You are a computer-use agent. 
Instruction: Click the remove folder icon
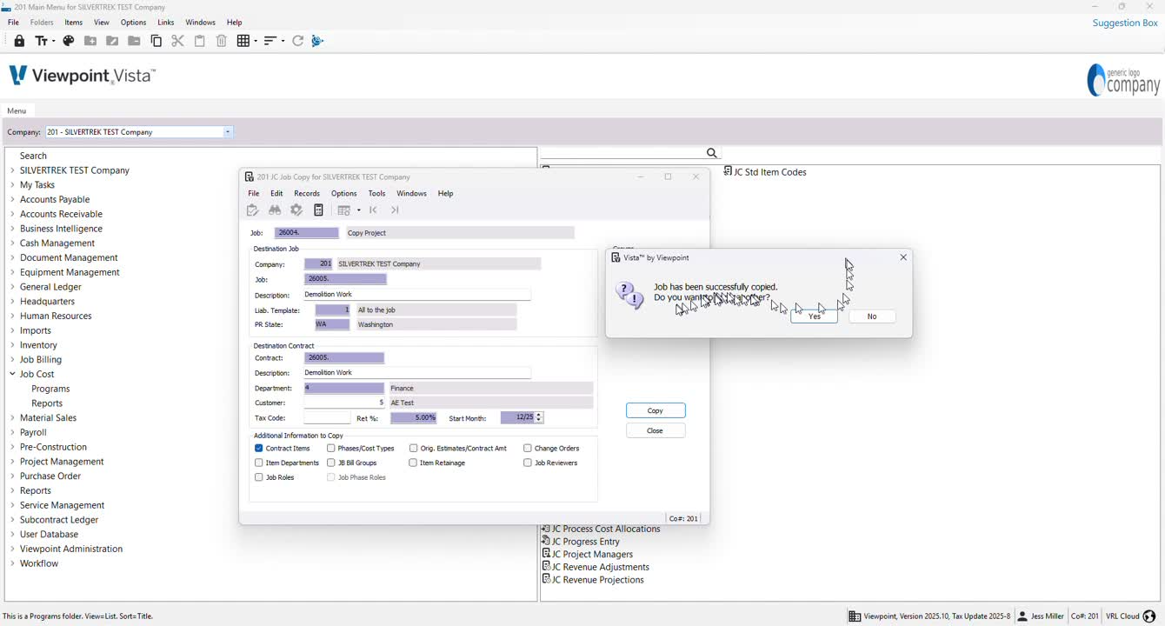[x=134, y=41]
